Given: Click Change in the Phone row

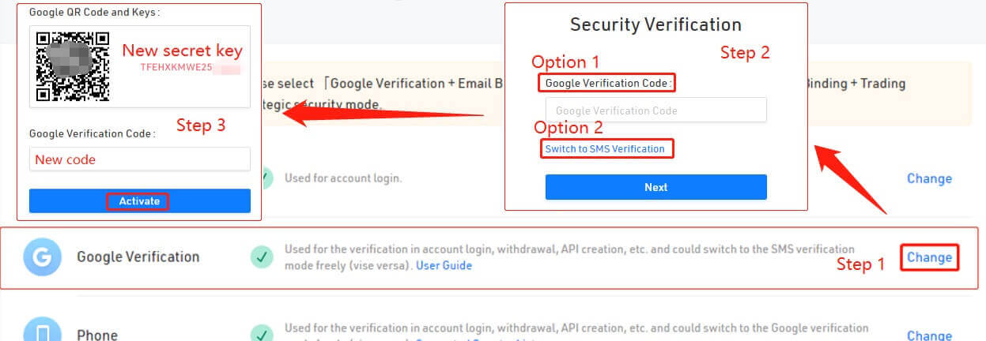Looking at the screenshot, I should pyautogui.click(x=929, y=335).
